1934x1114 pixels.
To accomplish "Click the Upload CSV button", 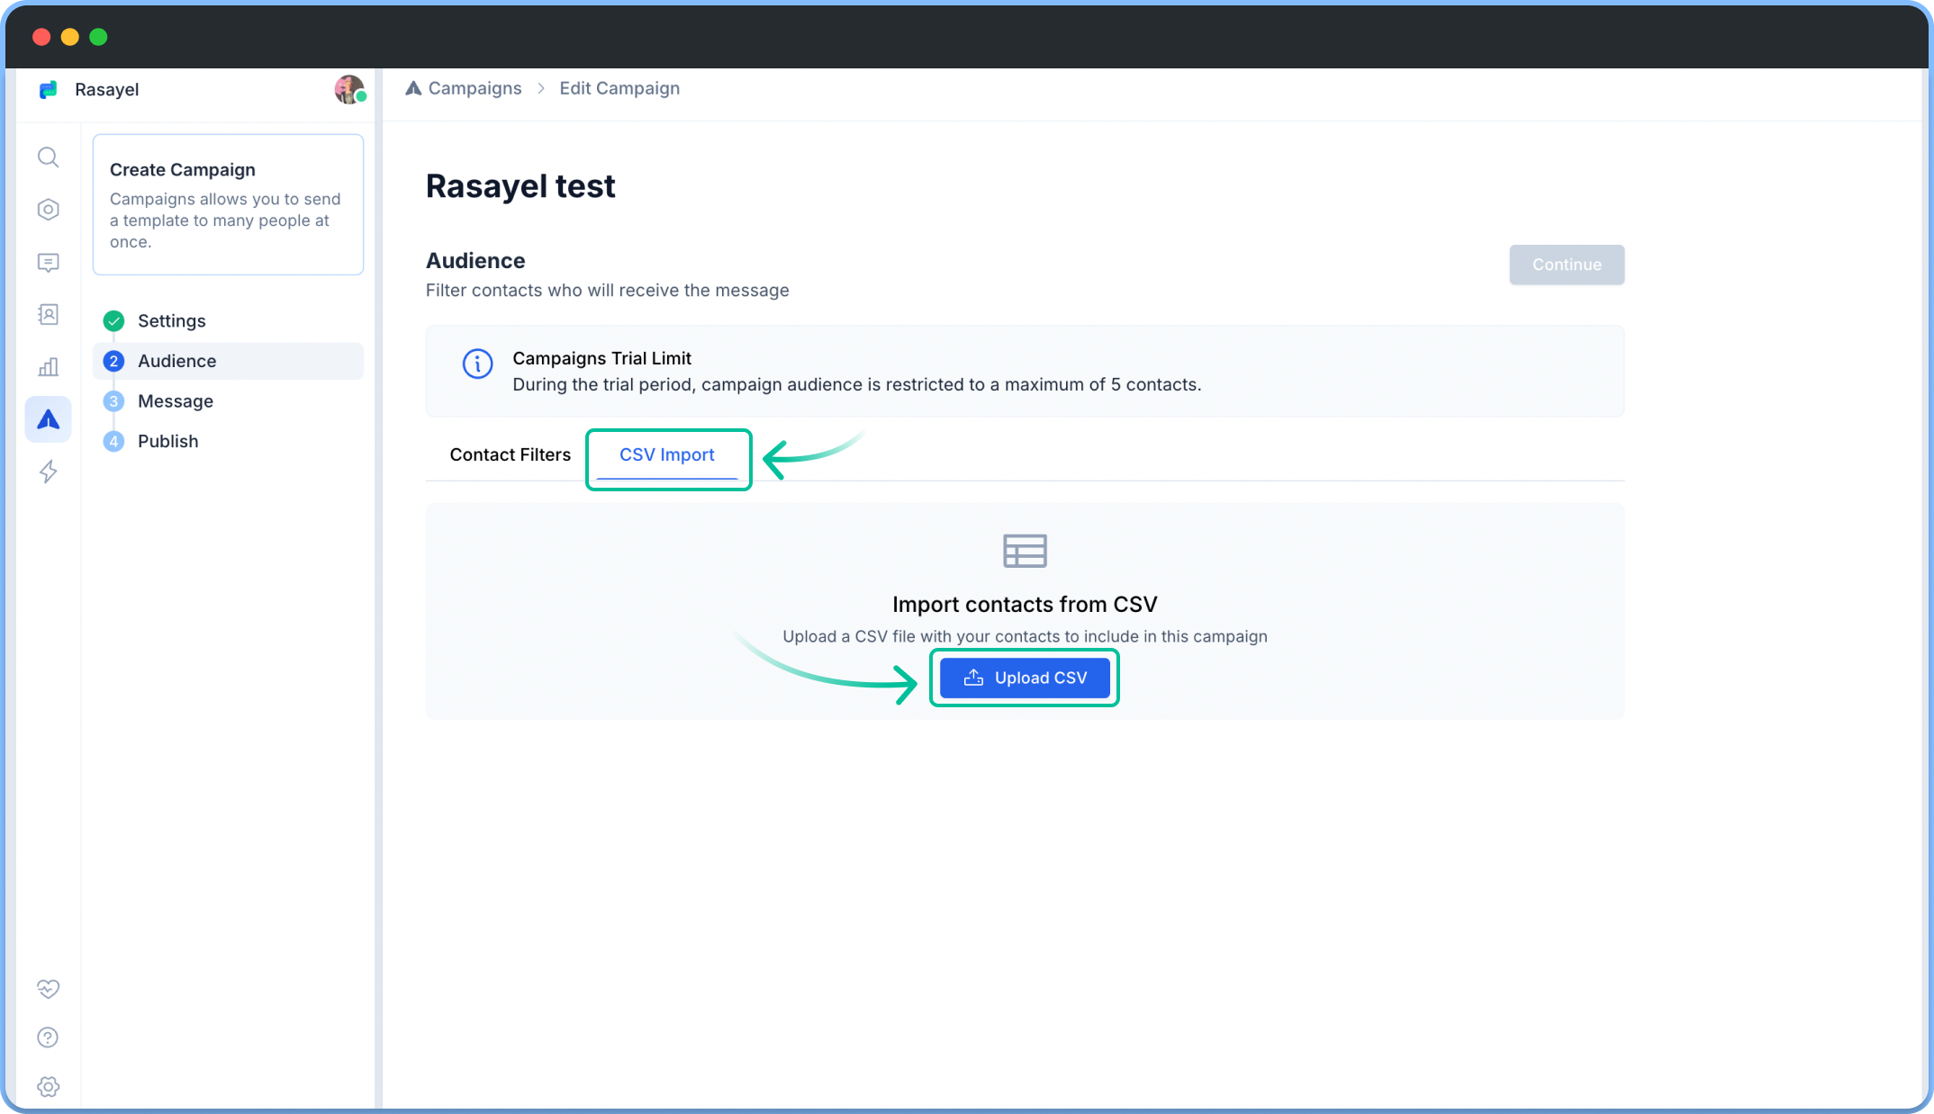I will (1025, 678).
